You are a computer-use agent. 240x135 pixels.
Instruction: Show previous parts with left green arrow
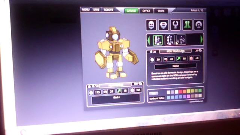coord(148,40)
